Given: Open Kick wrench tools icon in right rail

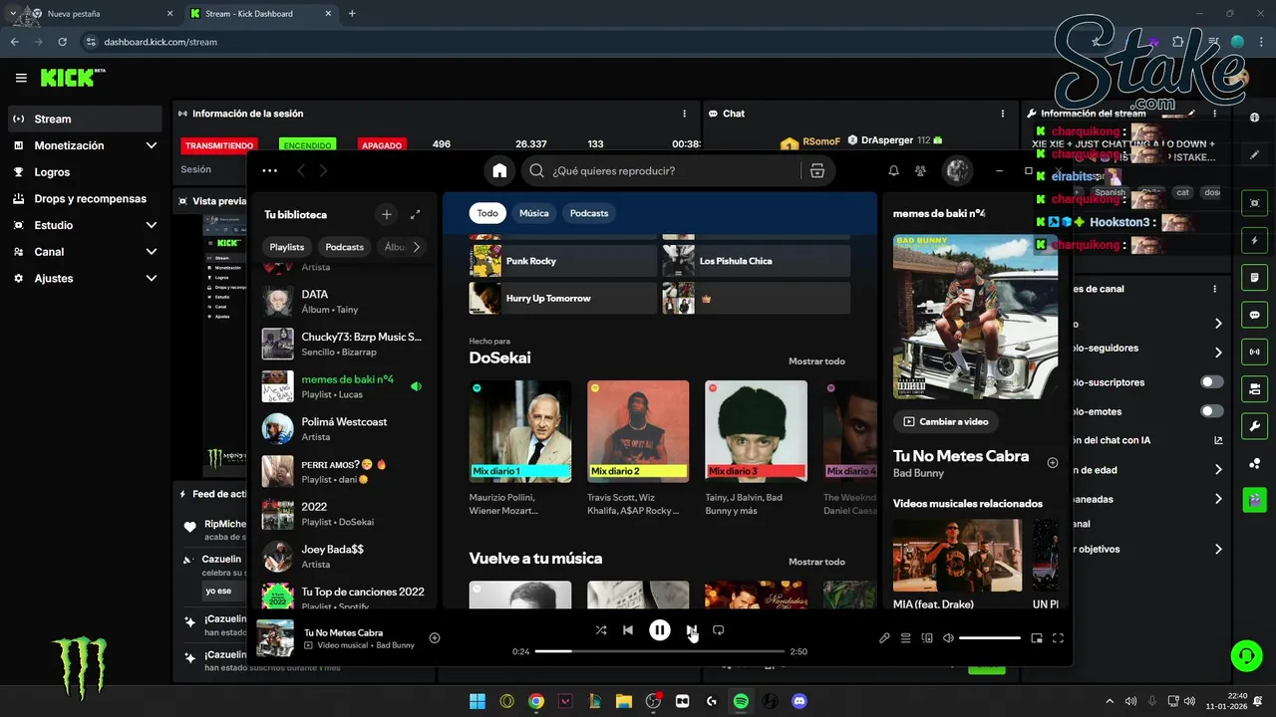Looking at the screenshot, I should (x=1254, y=426).
